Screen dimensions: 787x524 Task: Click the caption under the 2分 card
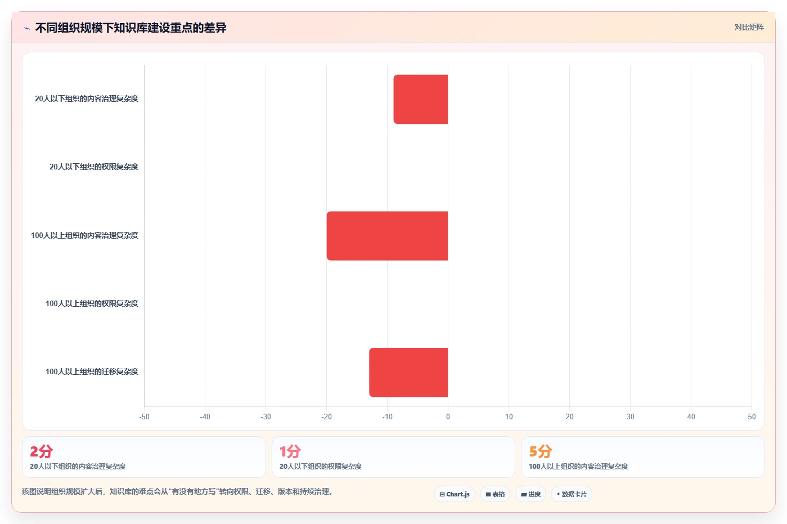coord(78,466)
